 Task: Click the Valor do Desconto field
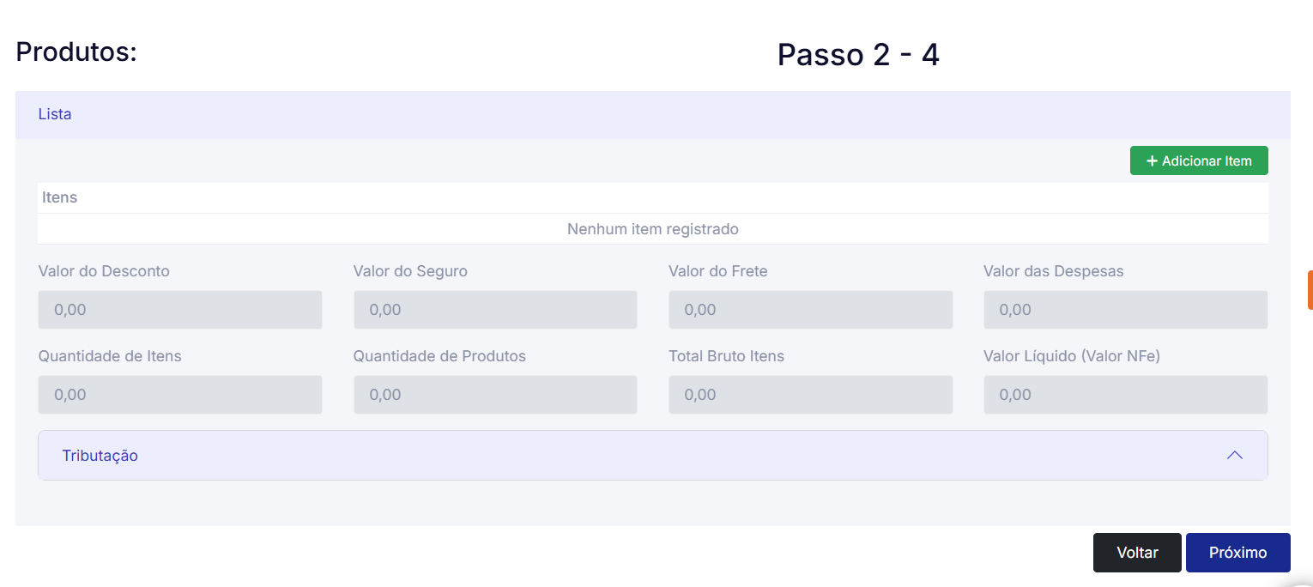[180, 310]
